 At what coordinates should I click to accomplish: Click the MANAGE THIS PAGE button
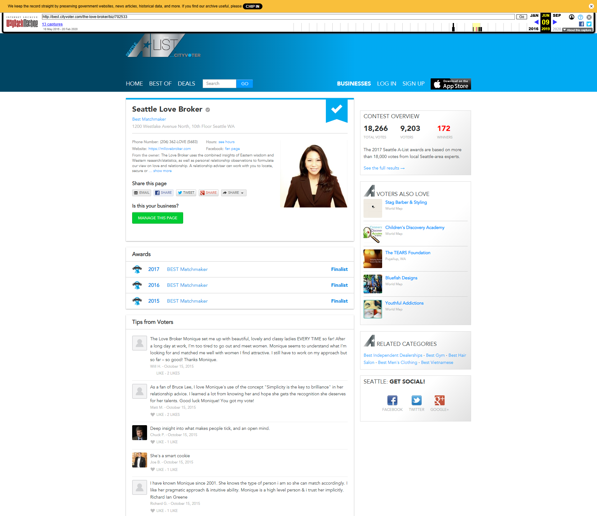pos(157,218)
